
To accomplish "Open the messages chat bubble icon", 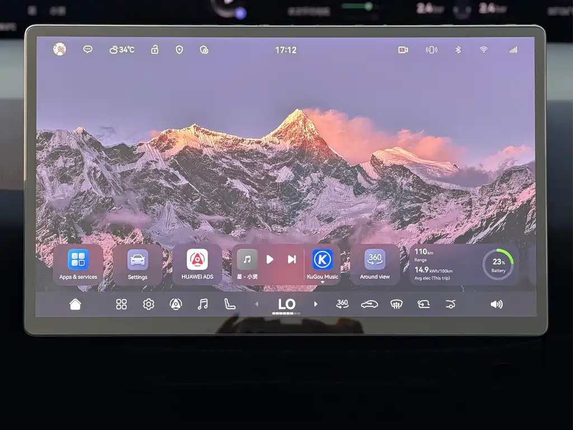I will pos(88,49).
